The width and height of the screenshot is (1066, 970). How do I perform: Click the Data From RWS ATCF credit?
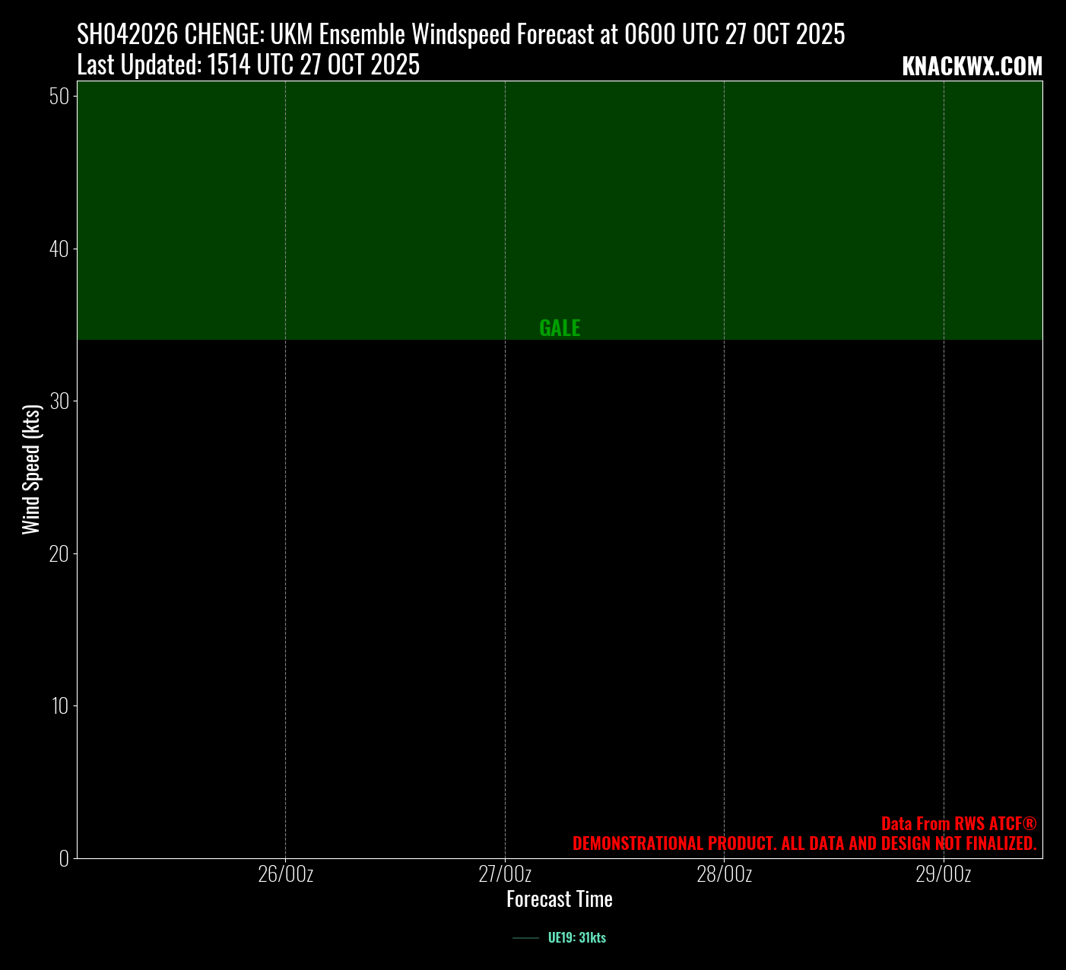958,823
